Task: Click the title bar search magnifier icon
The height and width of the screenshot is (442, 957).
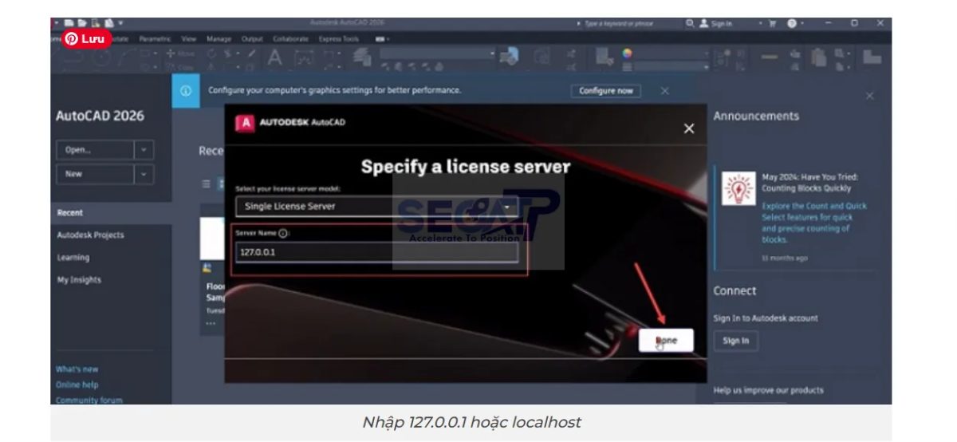Action: (x=690, y=24)
